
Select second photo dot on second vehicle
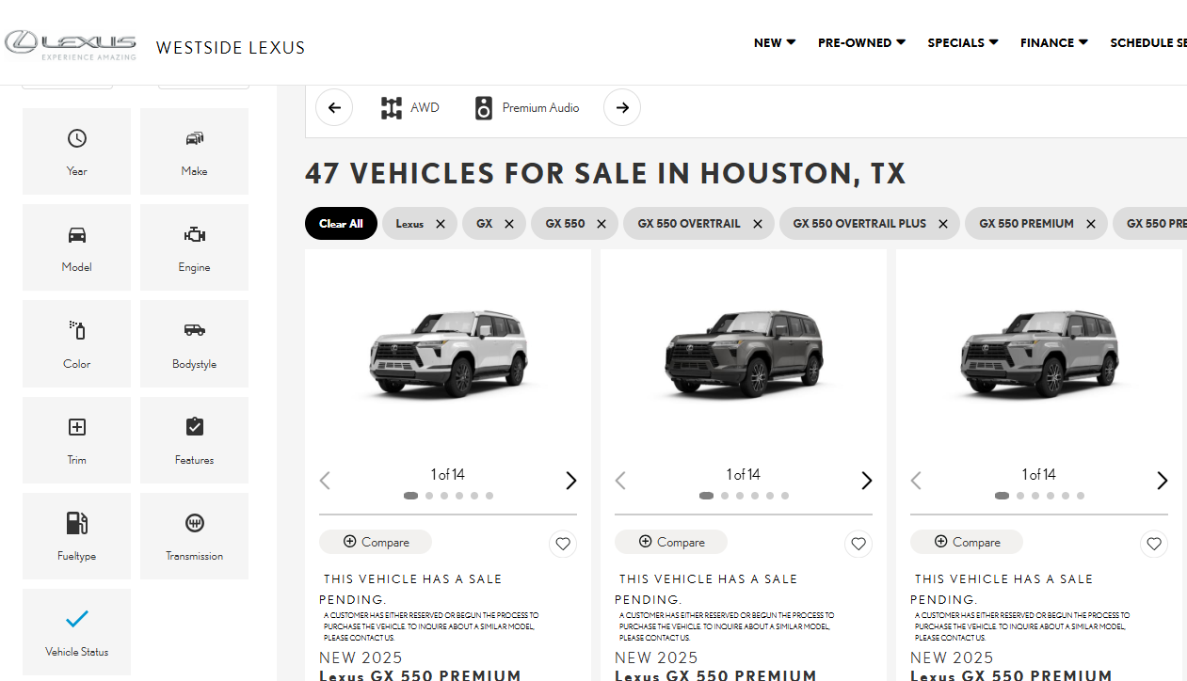(725, 496)
